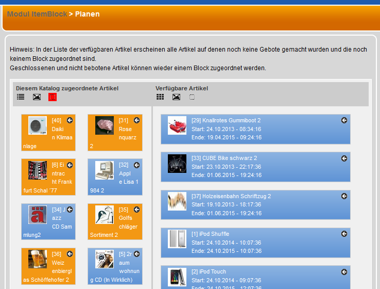The width and height of the screenshot is (380, 289).
Task: Click the red selection icon for assigned articles
Action: 53,97
